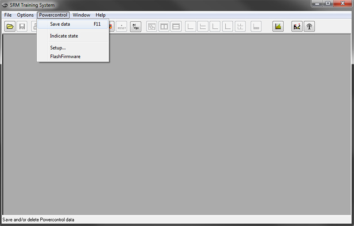The image size is (354, 226).
Task: Click the antenna signal icon
Action: [309, 27]
